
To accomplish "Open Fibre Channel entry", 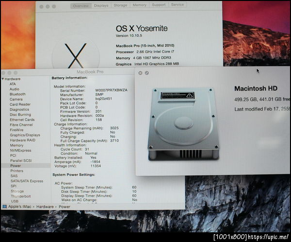I will pyautogui.click(x=21, y=125).
